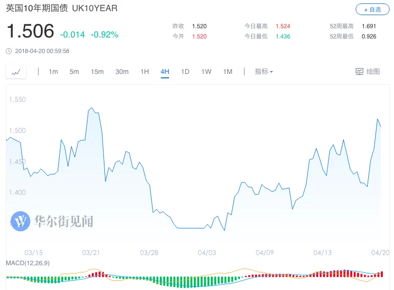Select the 1m timeframe
Viewport: 394px width, 290px height.
coord(53,72)
